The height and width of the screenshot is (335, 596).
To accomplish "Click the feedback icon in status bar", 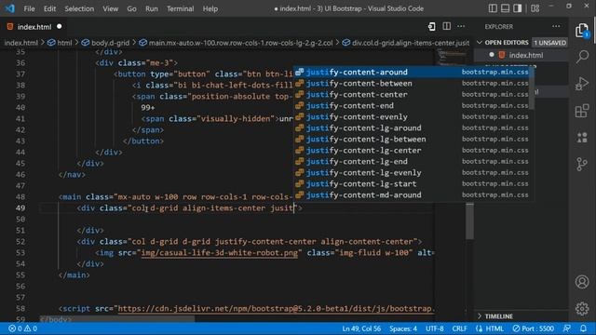I will [x=567, y=328].
